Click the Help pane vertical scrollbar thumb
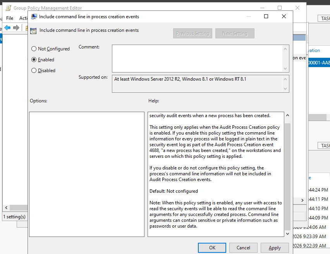This screenshot has width=330, height=254. coord(287,177)
